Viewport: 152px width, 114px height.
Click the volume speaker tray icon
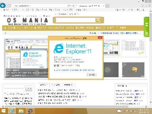tap(135, 111)
